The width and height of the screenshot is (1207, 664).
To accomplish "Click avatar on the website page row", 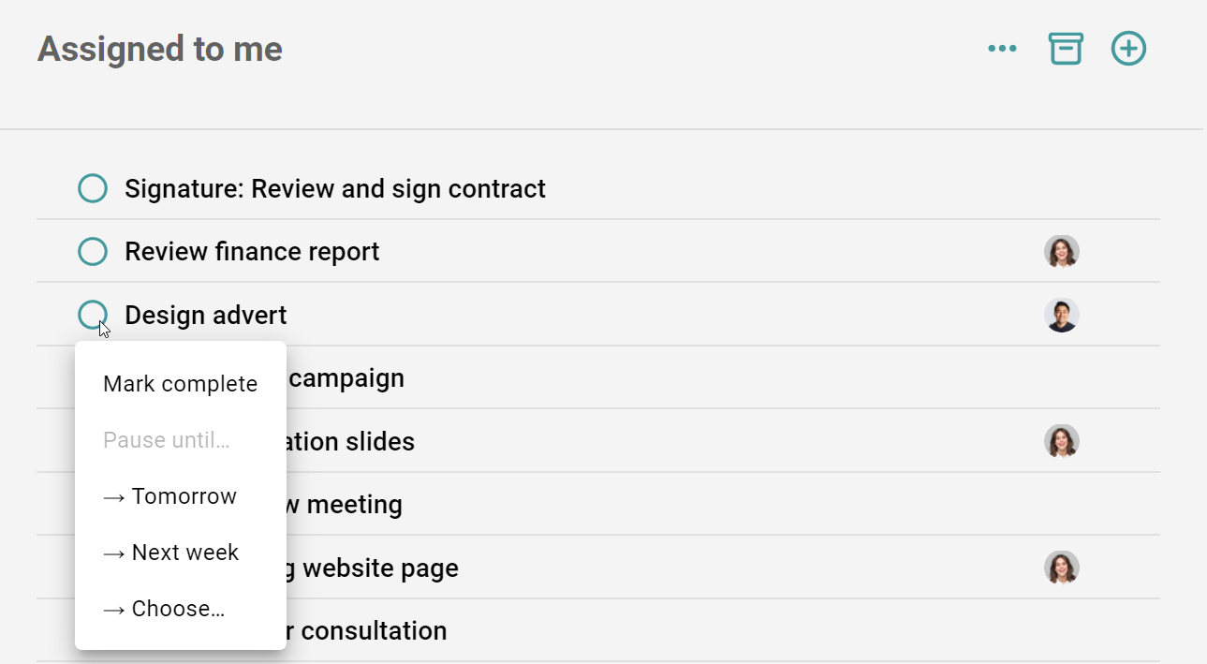I will [x=1062, y=568].
